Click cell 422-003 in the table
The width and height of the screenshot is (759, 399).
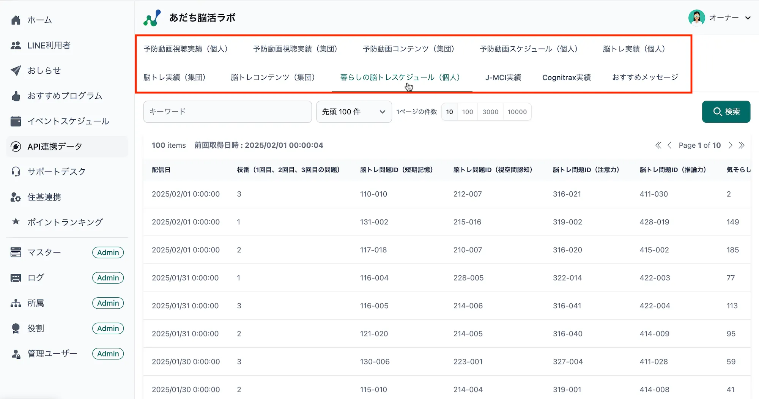tap(655, 278)
